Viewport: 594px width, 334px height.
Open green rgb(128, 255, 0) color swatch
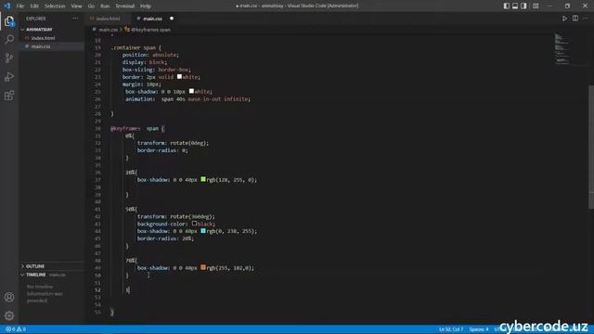click(x=203, y=179)
